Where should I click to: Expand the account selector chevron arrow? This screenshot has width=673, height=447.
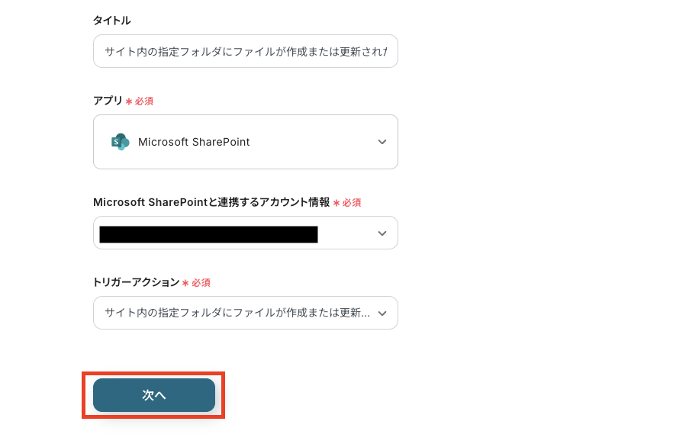tap(382, 233)
